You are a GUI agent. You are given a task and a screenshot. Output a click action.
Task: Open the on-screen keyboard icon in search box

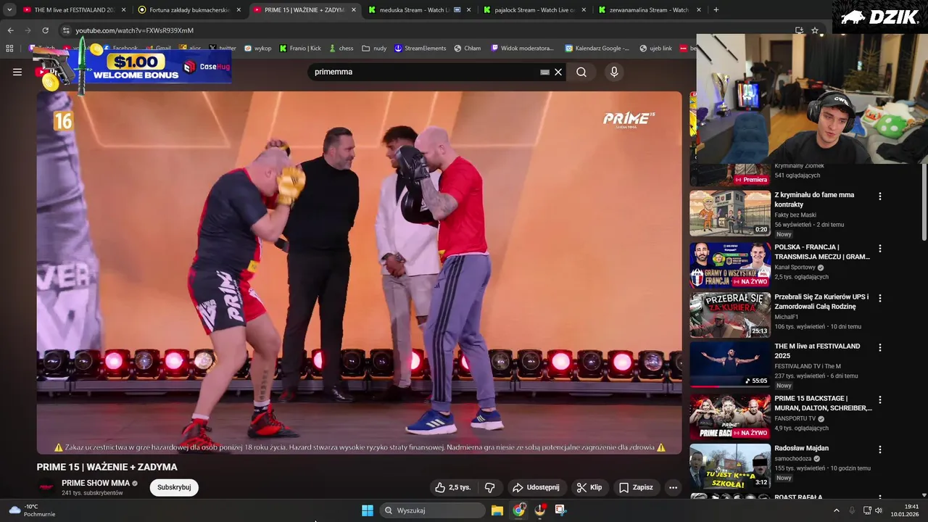[x=544, y=72]
